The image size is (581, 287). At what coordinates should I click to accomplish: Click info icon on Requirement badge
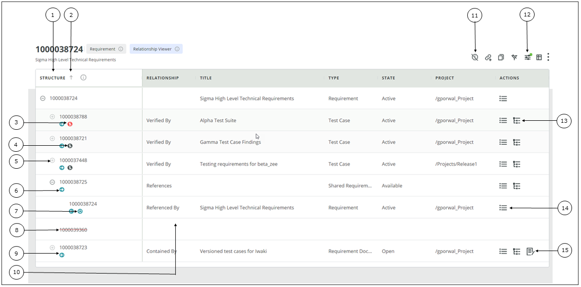click(120, 49)
